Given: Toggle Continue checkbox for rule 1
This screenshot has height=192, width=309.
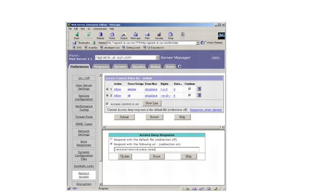Looking at the screenshot, I should (190, 89).
